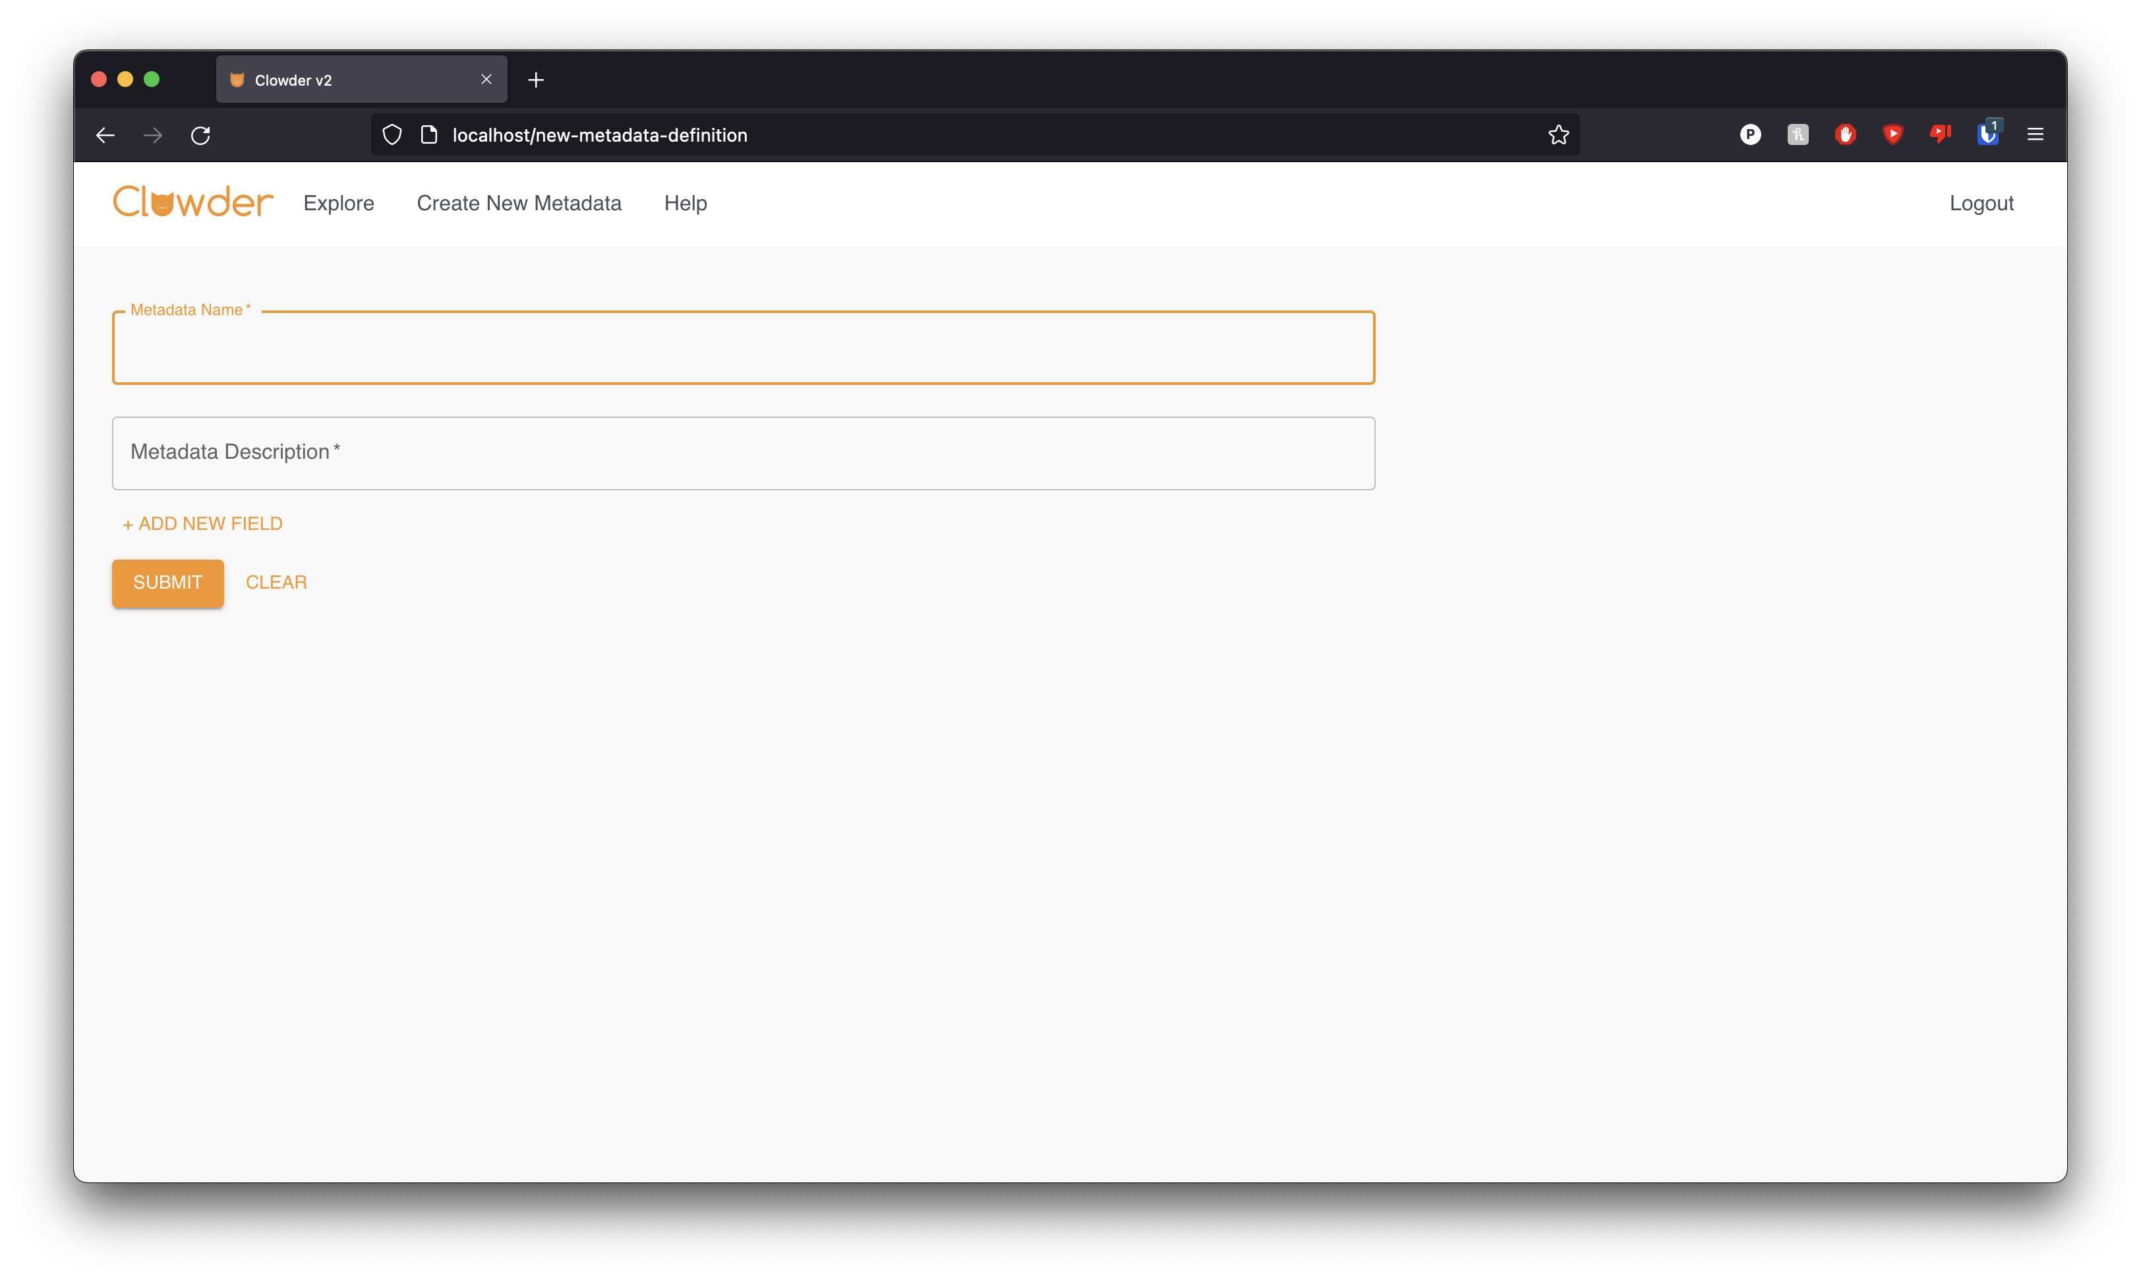Click the CLEAR button

[x=276, y=582]
